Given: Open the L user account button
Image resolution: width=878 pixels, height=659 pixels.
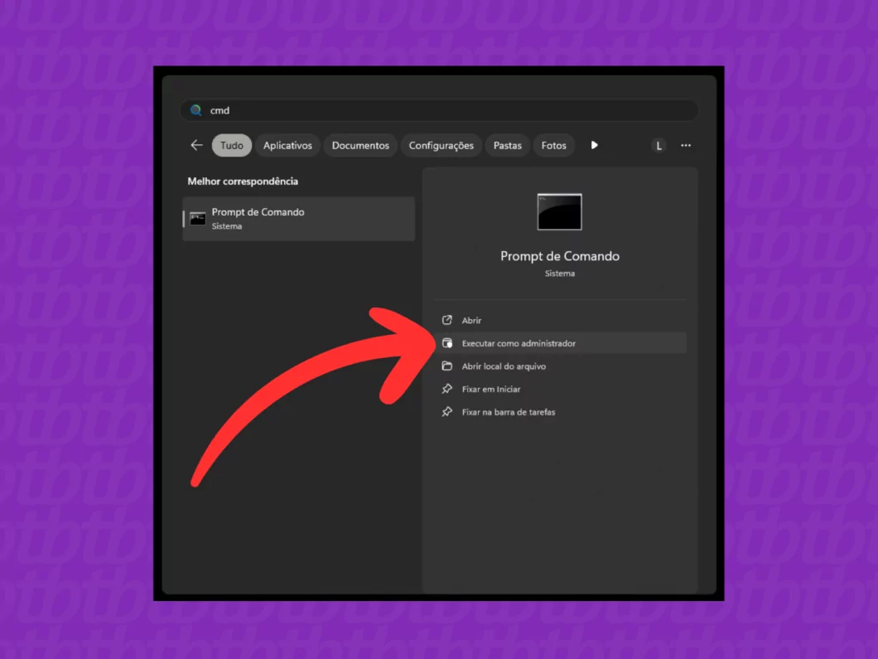Looking at the screenshot, I should 658,146.
